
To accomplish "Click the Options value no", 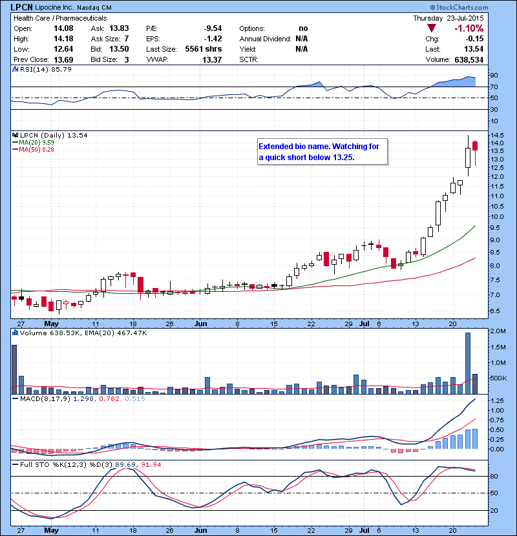I will pos(303,28).
